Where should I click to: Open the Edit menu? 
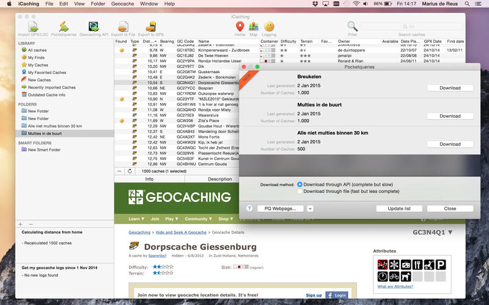point(64,4)
